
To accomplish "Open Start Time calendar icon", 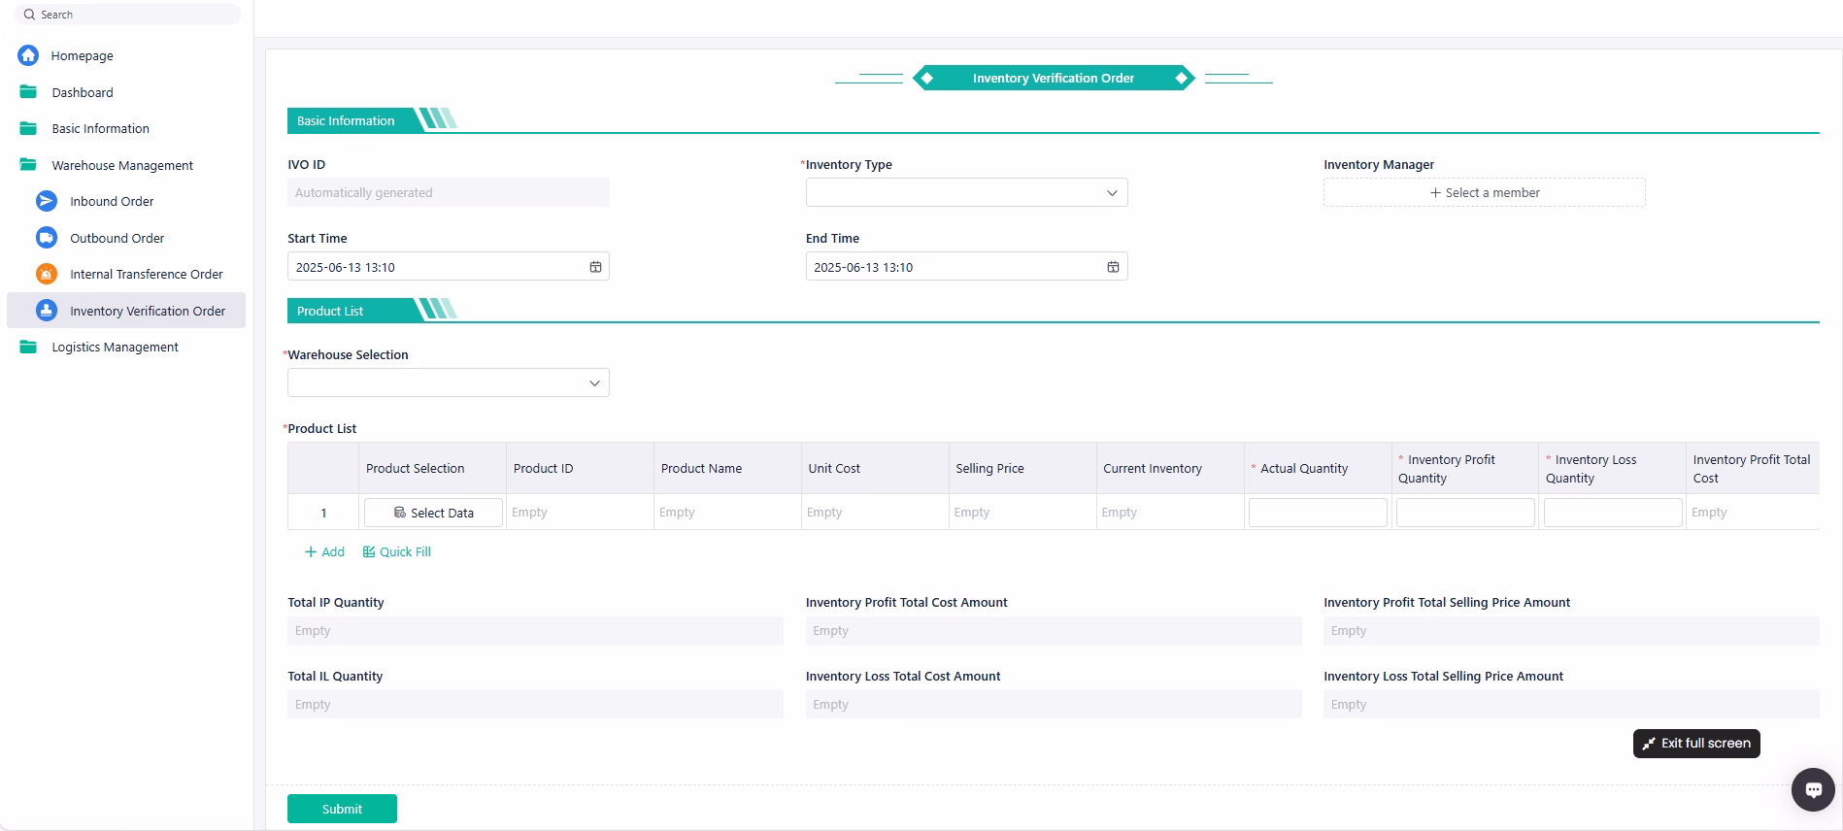I will (595, 267).
